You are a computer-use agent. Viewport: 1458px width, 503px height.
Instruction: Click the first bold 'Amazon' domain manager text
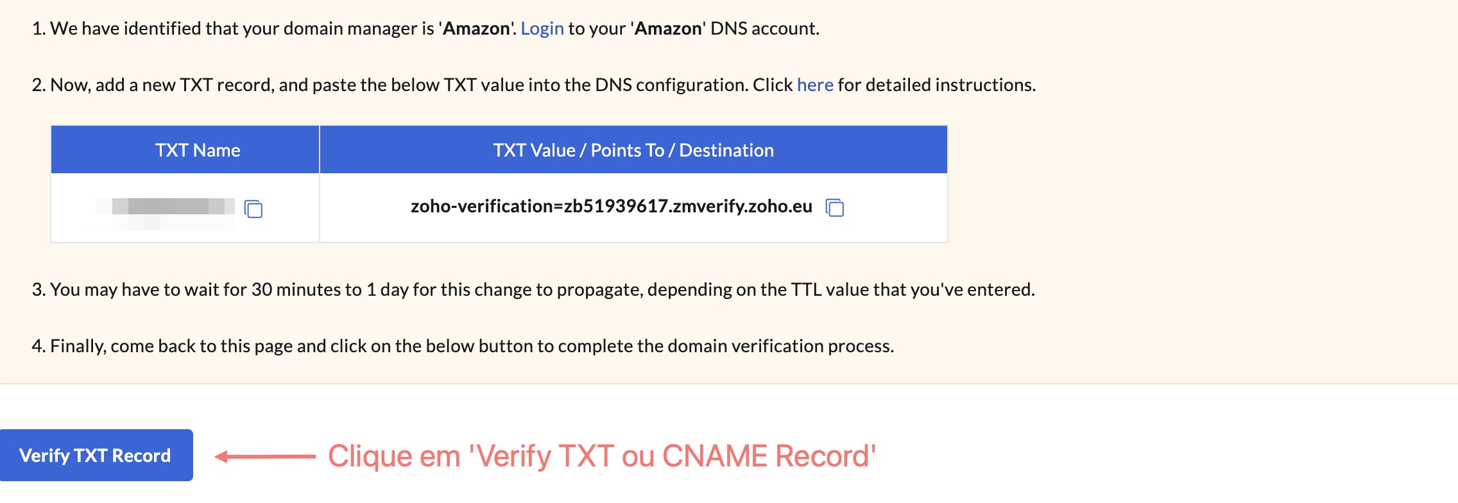click(476, 28)
